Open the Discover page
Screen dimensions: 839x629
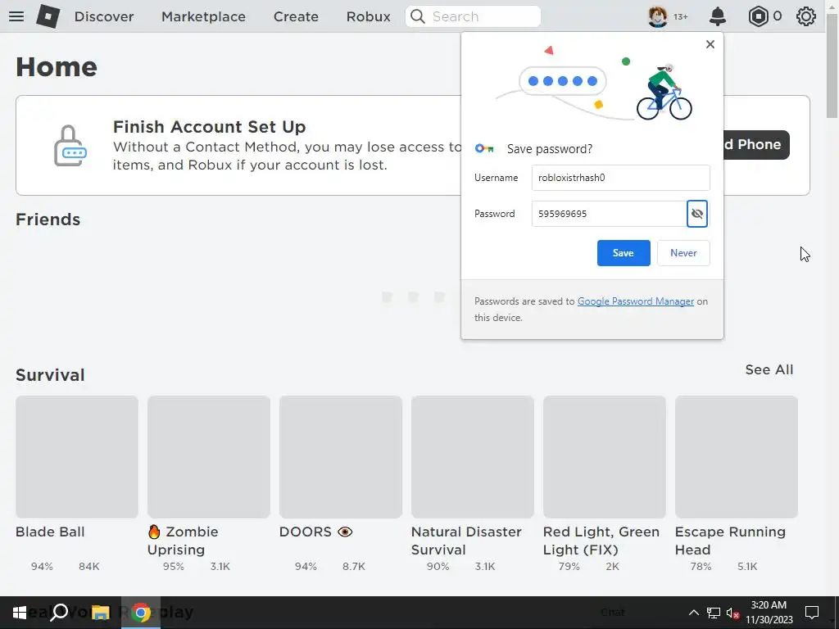click(x=104, y=16)
